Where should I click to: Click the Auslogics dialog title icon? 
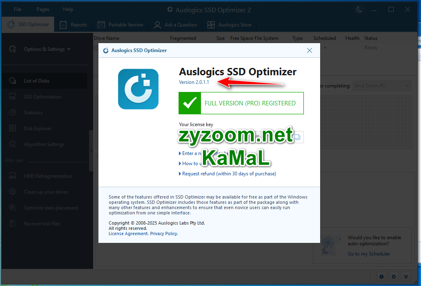106,50
